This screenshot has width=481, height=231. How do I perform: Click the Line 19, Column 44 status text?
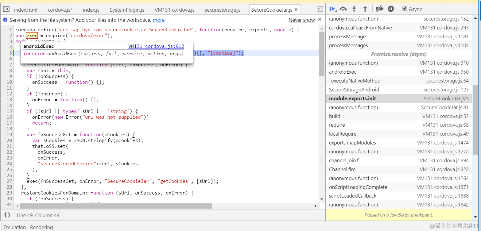coord(38,215)
